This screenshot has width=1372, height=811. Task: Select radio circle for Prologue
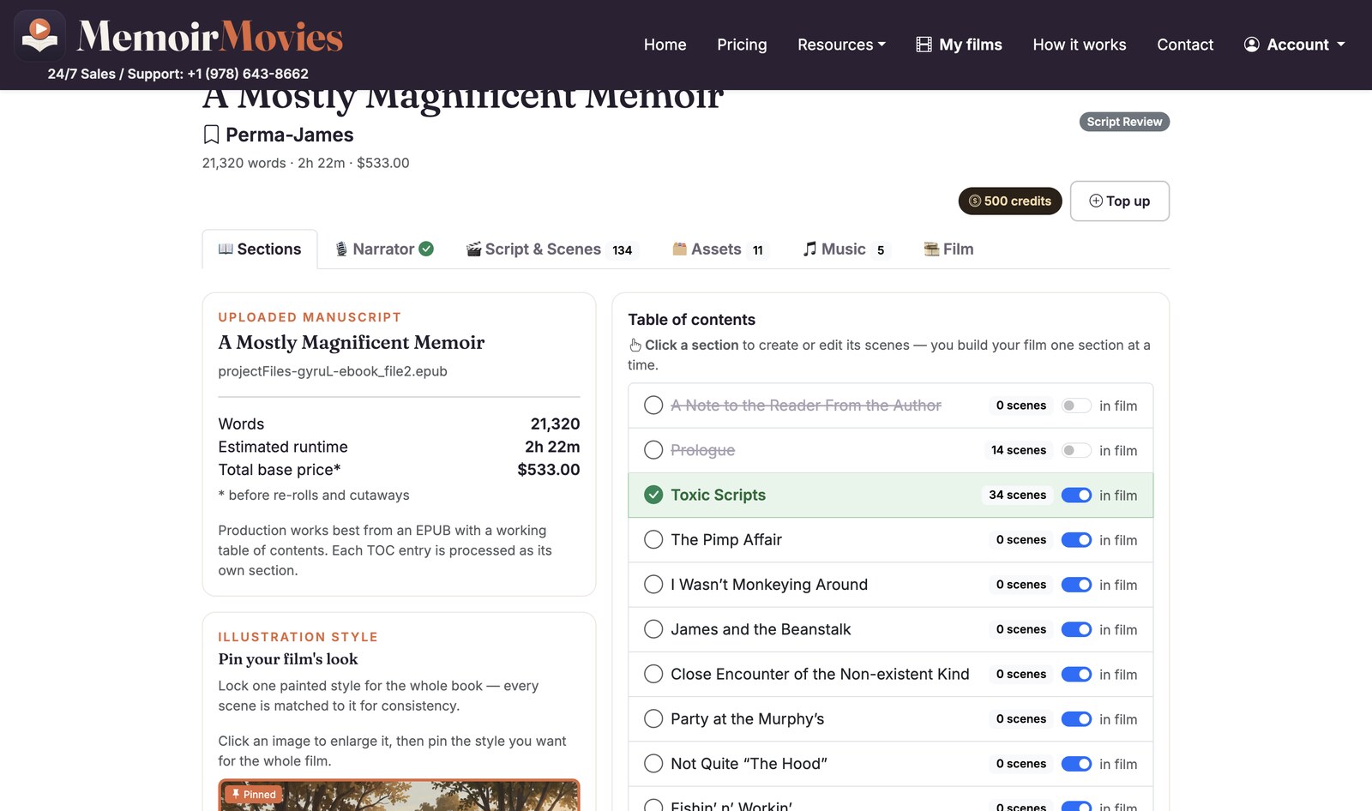(x=653, y=450)
